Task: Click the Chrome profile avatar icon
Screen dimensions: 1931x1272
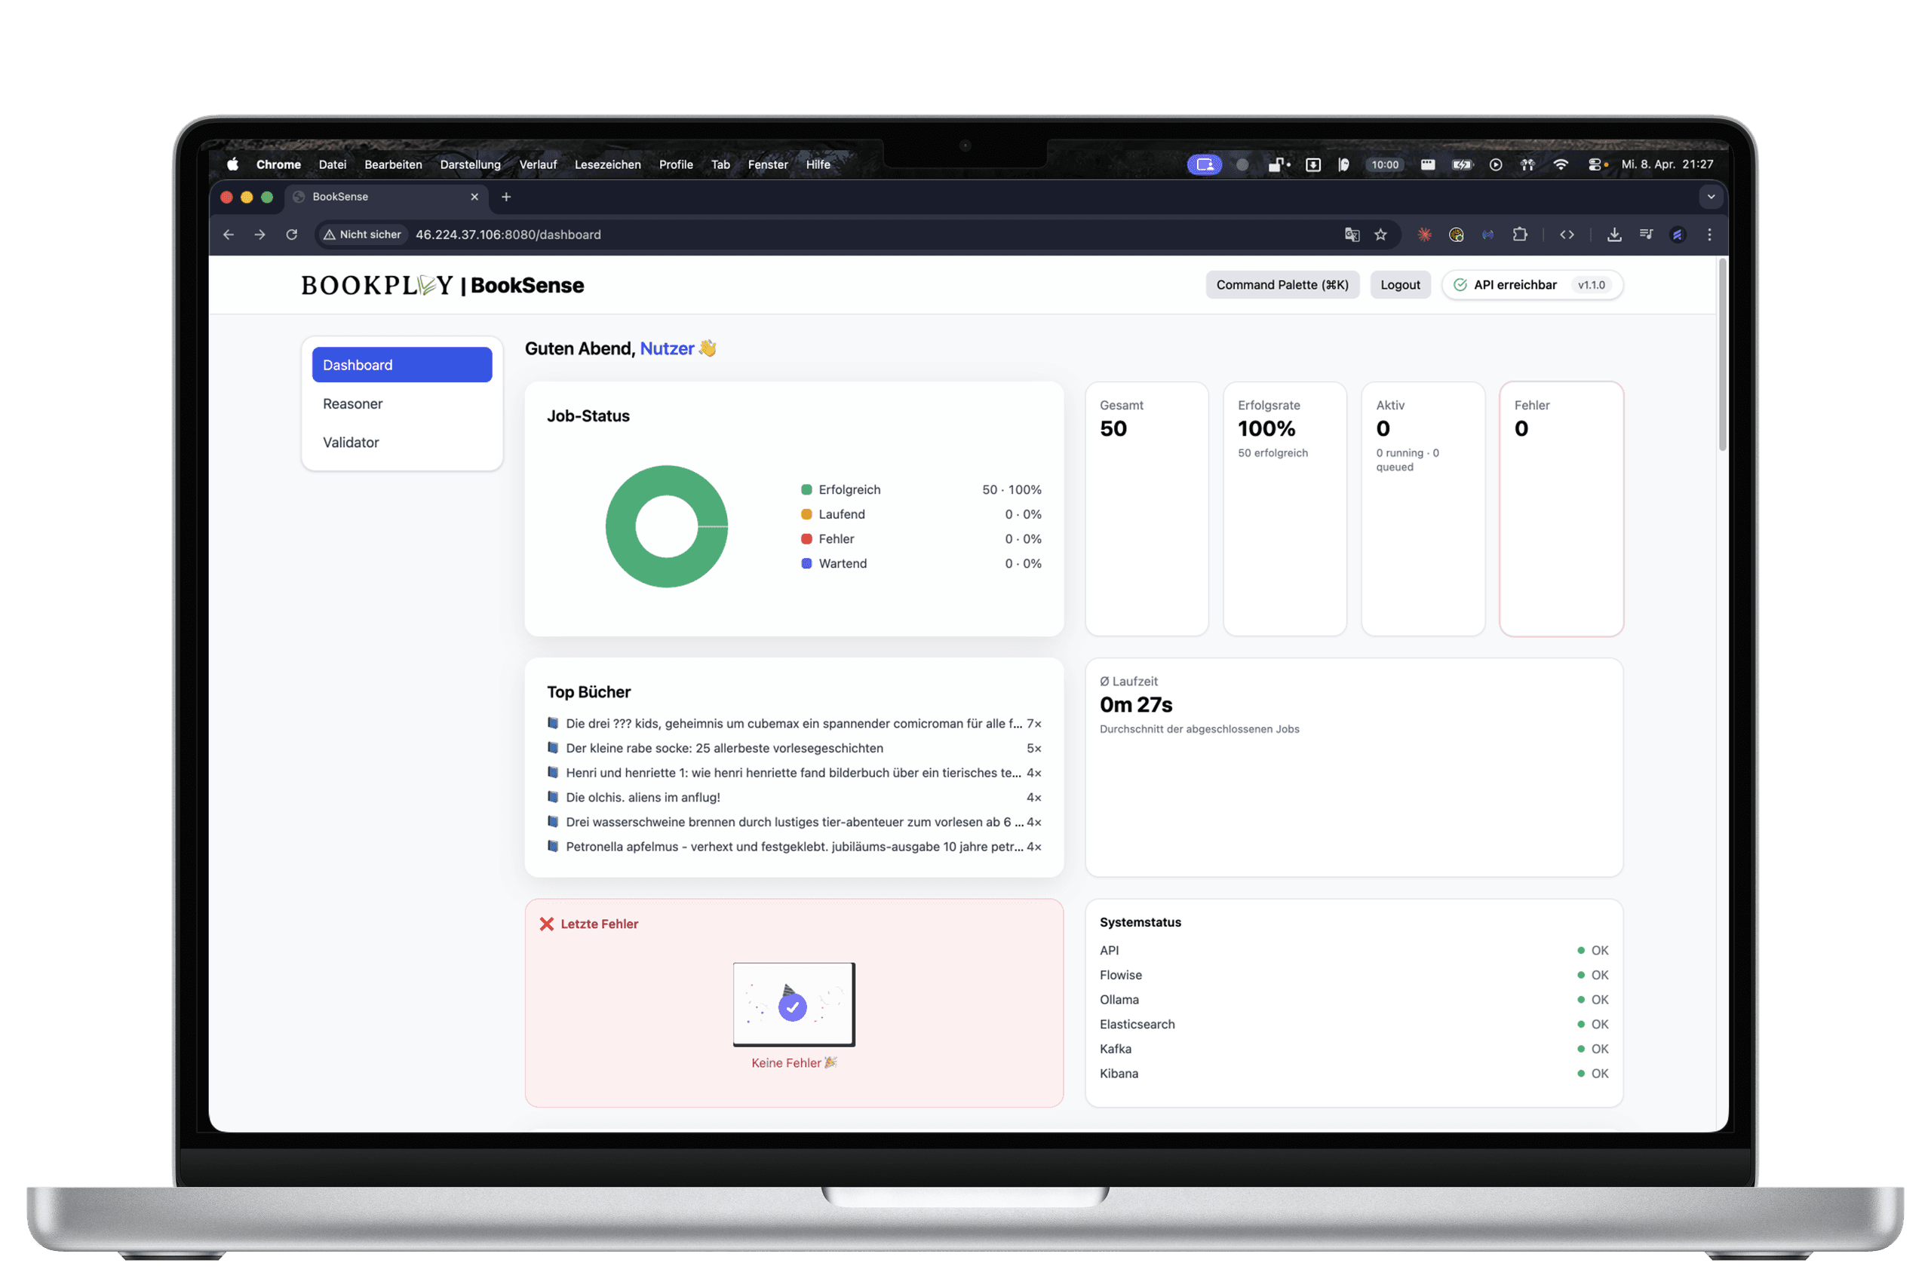Action: point(1678,234)
